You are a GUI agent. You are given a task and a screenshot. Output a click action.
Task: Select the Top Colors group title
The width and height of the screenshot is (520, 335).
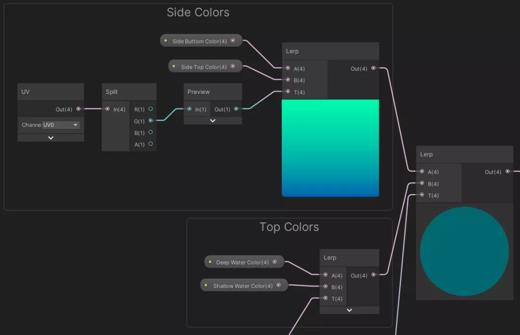pos(289,227)
